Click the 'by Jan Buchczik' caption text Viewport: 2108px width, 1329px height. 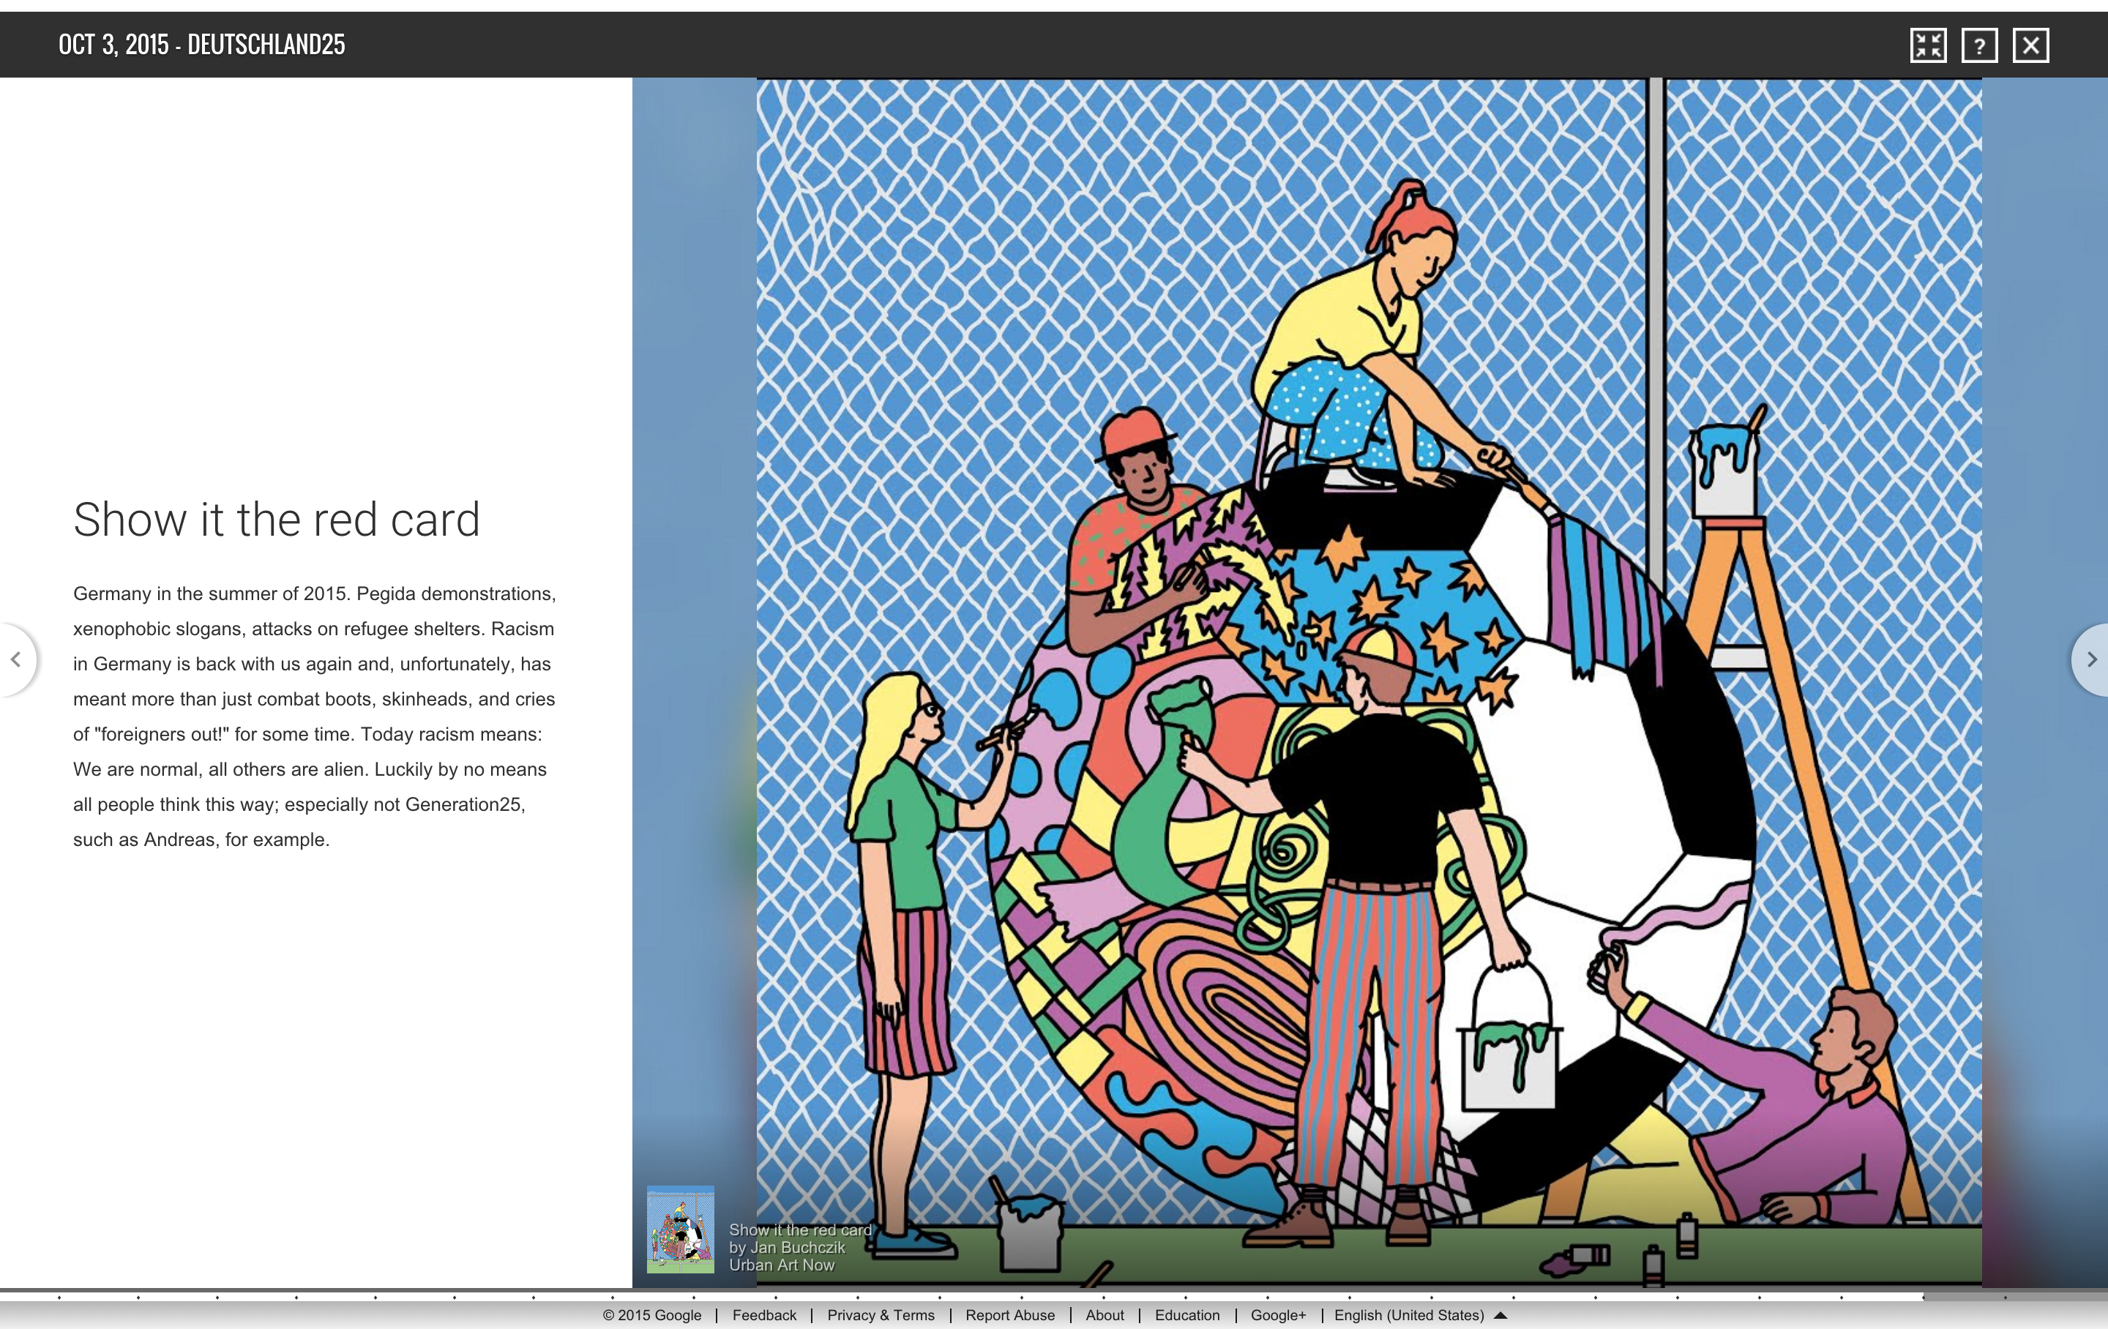[x=787, y=1248]
